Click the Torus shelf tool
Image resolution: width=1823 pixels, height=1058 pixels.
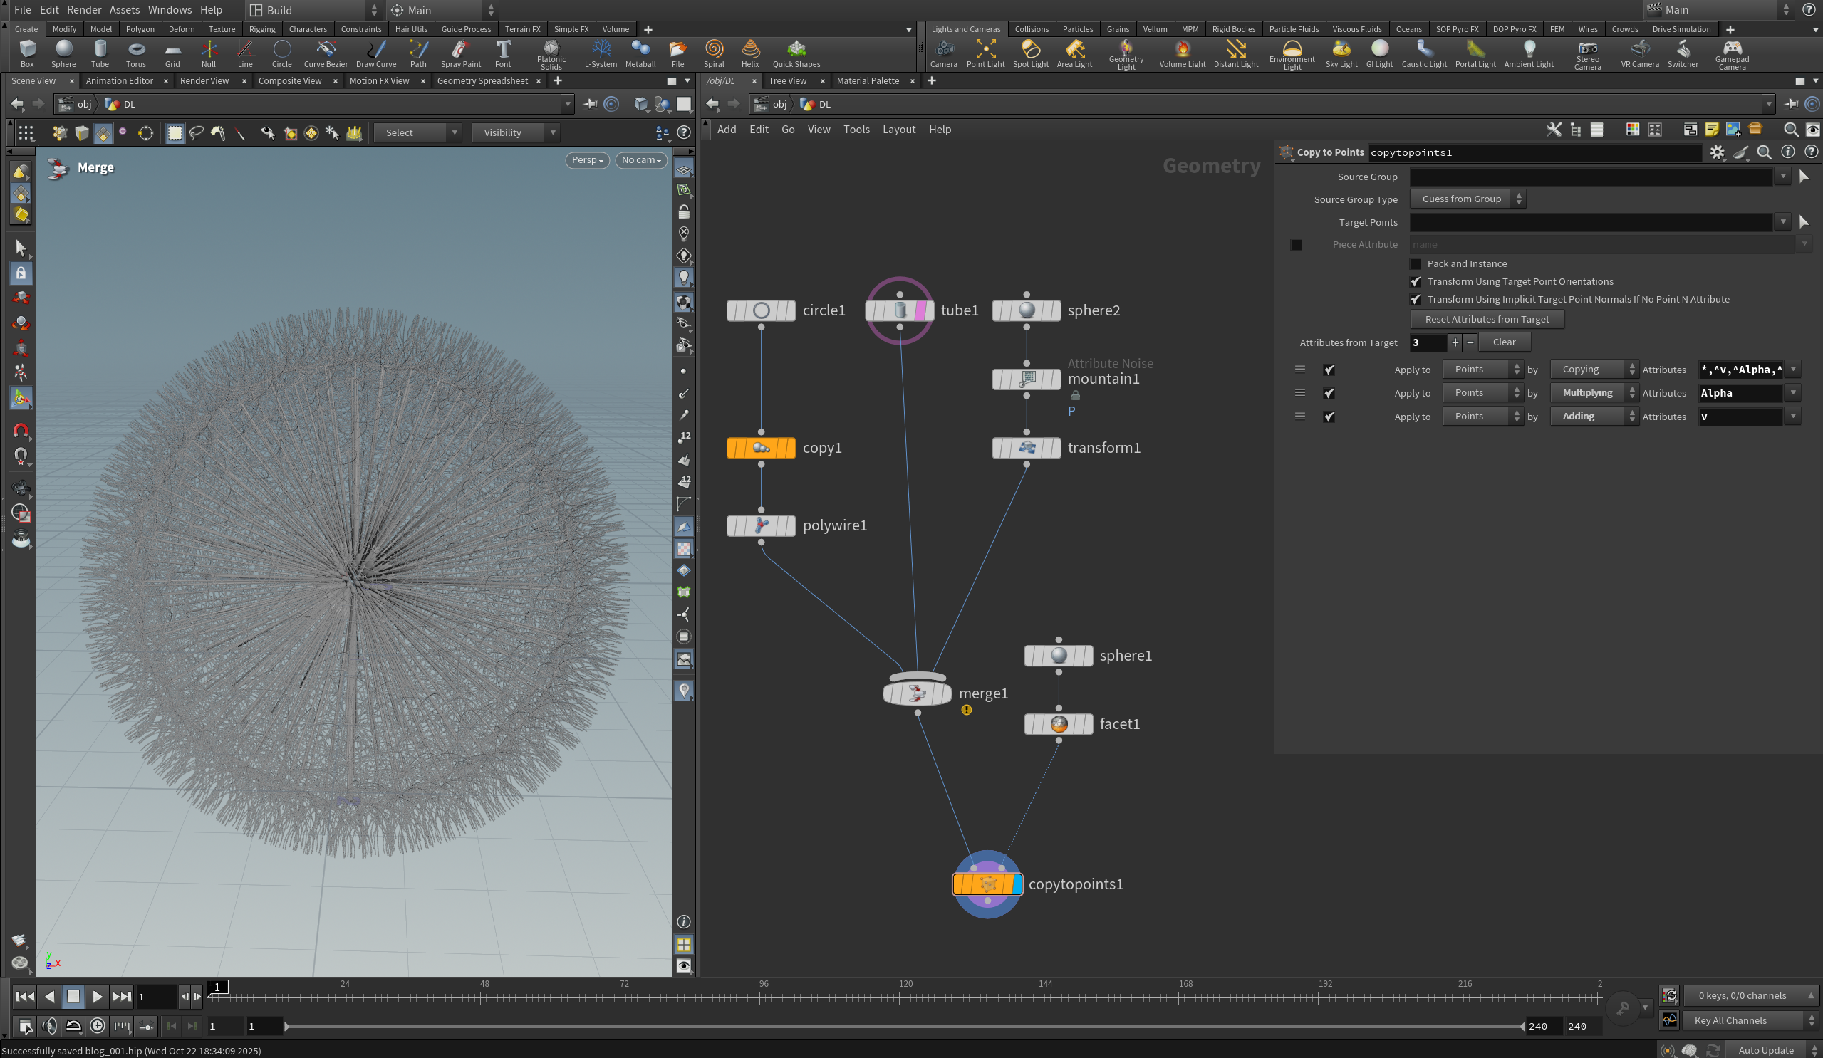point(136,53)
